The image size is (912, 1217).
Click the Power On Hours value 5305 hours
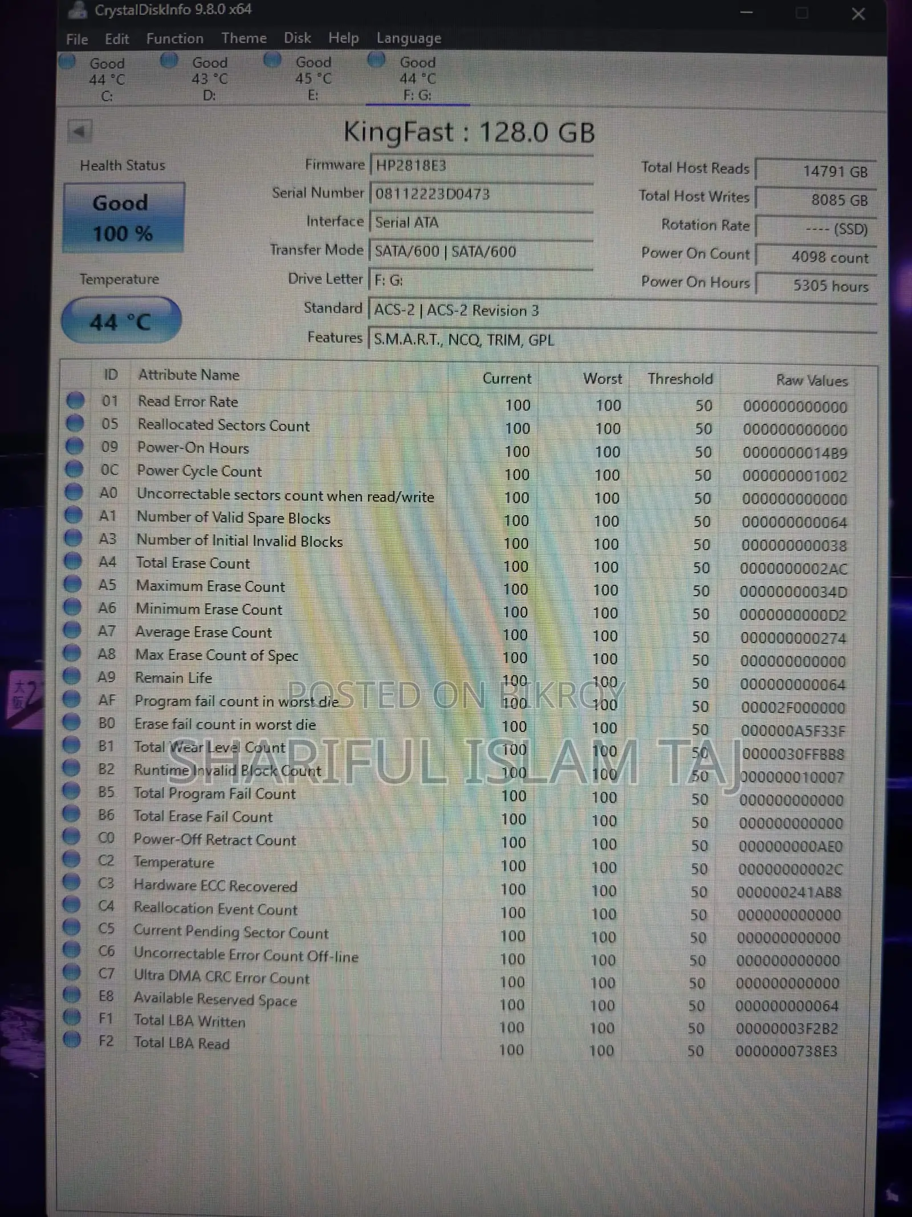pos(816,285)
